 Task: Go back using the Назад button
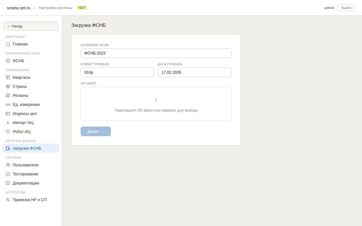(x=31, y=26)
